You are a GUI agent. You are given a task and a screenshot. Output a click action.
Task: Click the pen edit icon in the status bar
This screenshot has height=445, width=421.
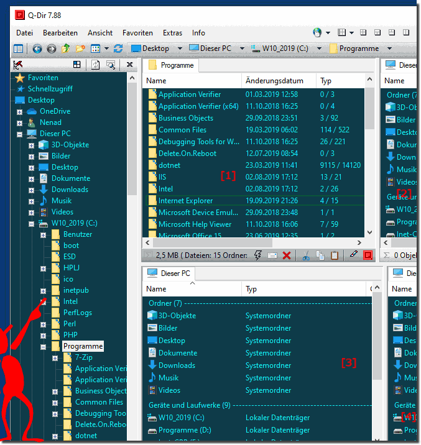(x=353, y=255)
